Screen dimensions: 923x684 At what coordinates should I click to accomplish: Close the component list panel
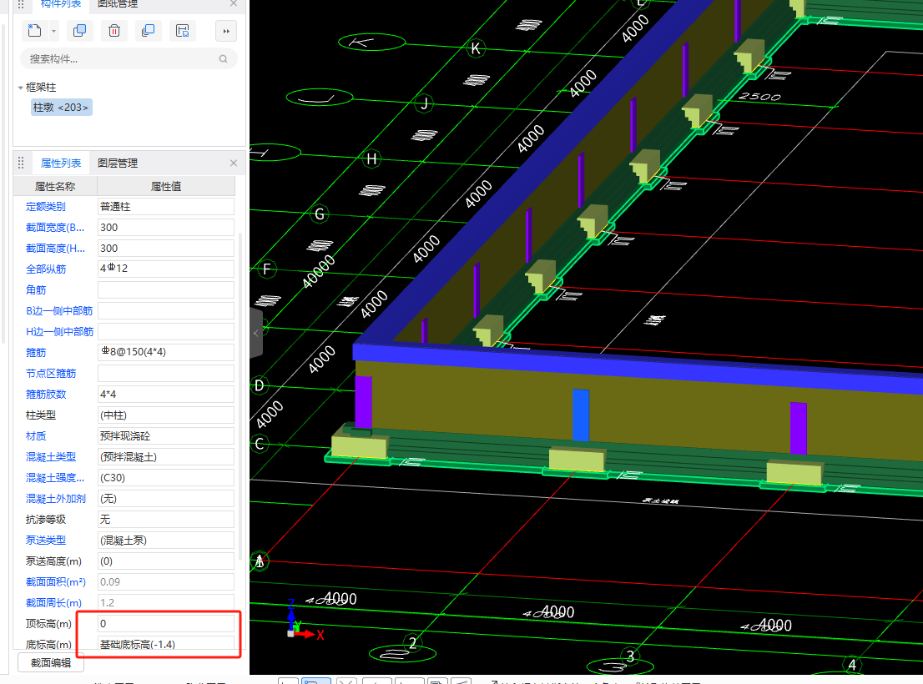234,3
